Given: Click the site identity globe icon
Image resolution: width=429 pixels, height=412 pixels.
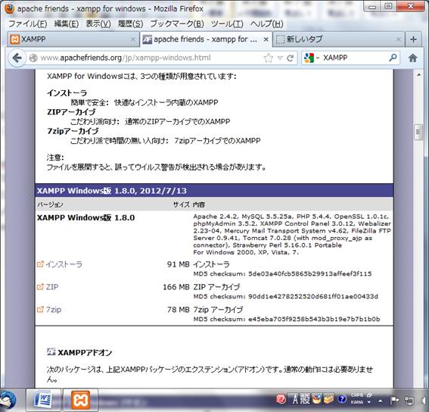Looking at the screenshot, I should tap(33, 58).
